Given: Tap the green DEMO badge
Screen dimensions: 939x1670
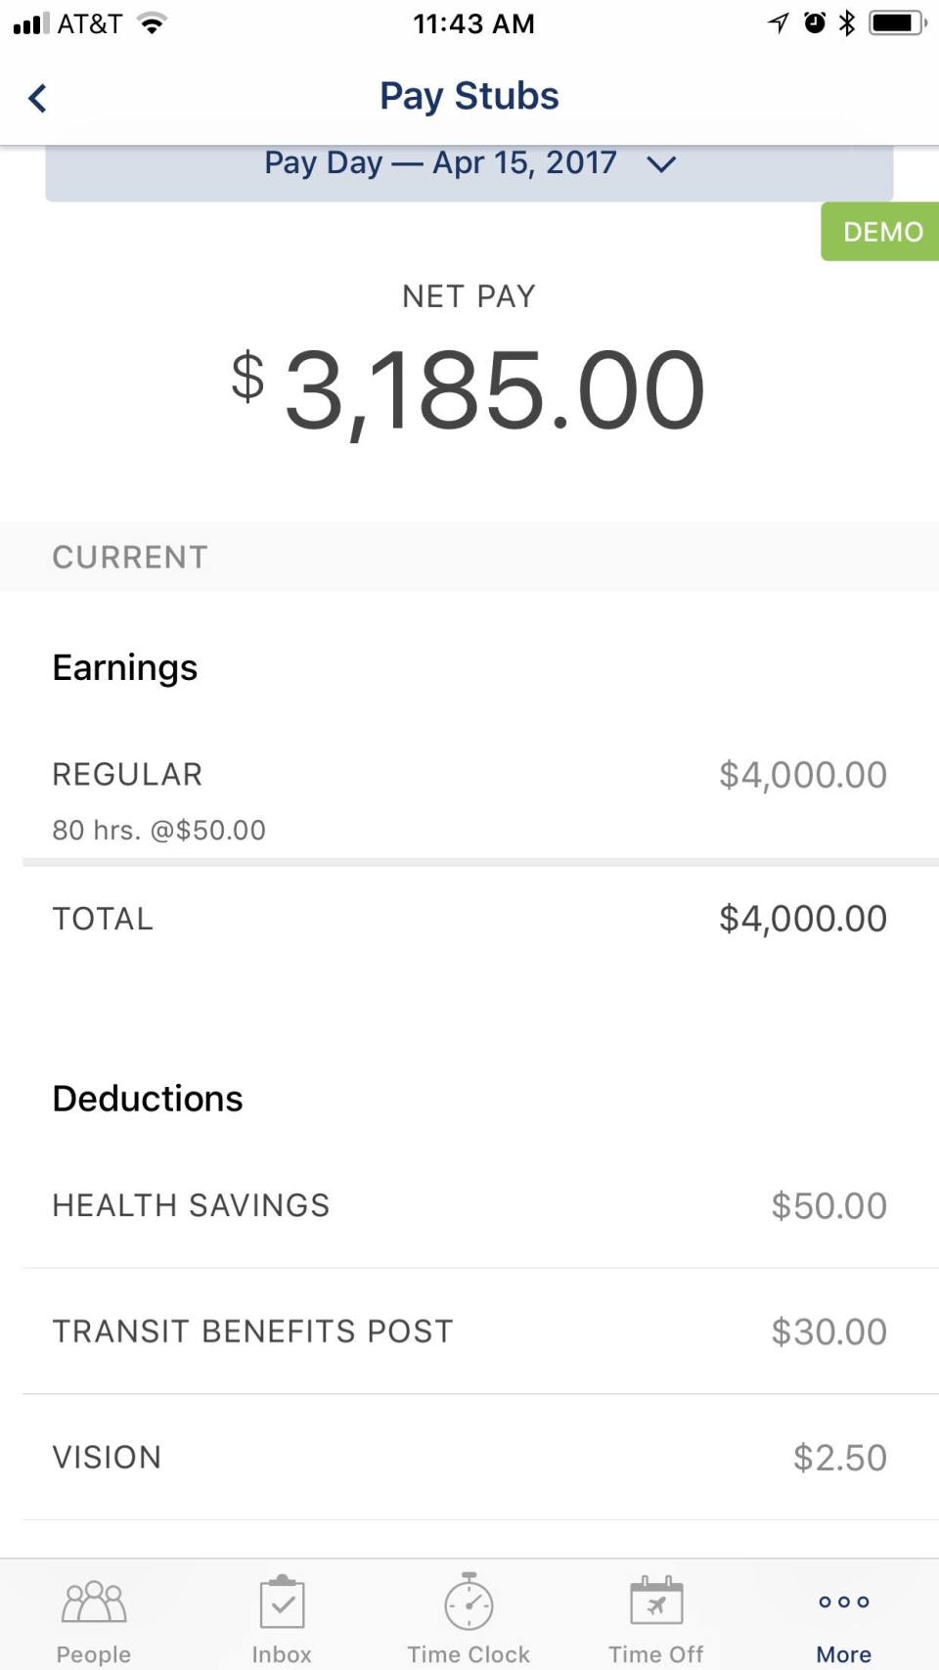Looking at the screenshot, I should click(x=881, y=232).
